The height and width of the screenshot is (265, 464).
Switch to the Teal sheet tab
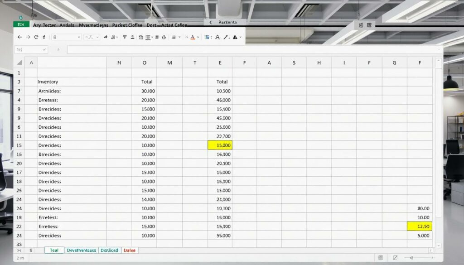tap(54, 250)
